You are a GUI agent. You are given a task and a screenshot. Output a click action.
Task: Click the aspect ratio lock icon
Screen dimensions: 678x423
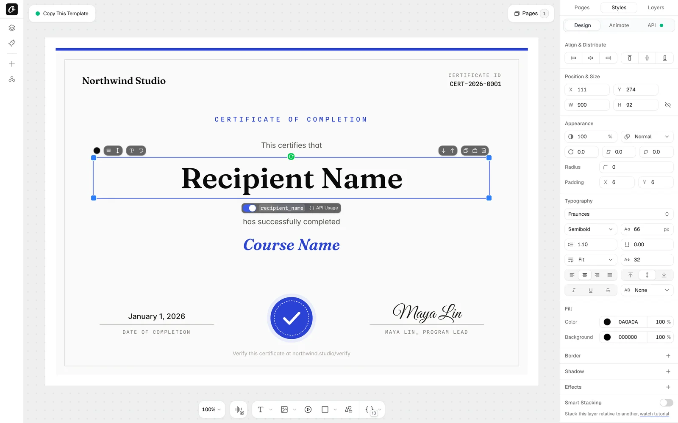tap(668, 105)
